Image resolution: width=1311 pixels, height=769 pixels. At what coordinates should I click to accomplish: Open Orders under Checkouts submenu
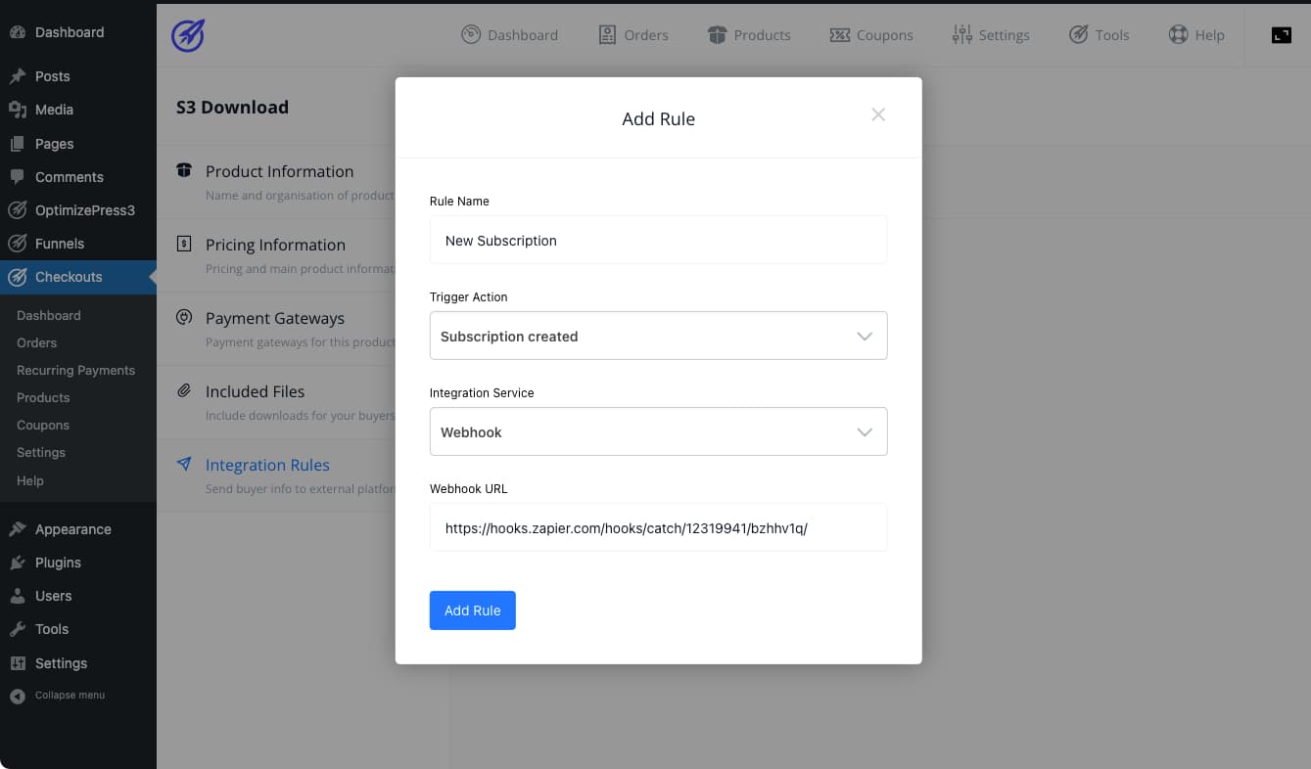[36, 342]
